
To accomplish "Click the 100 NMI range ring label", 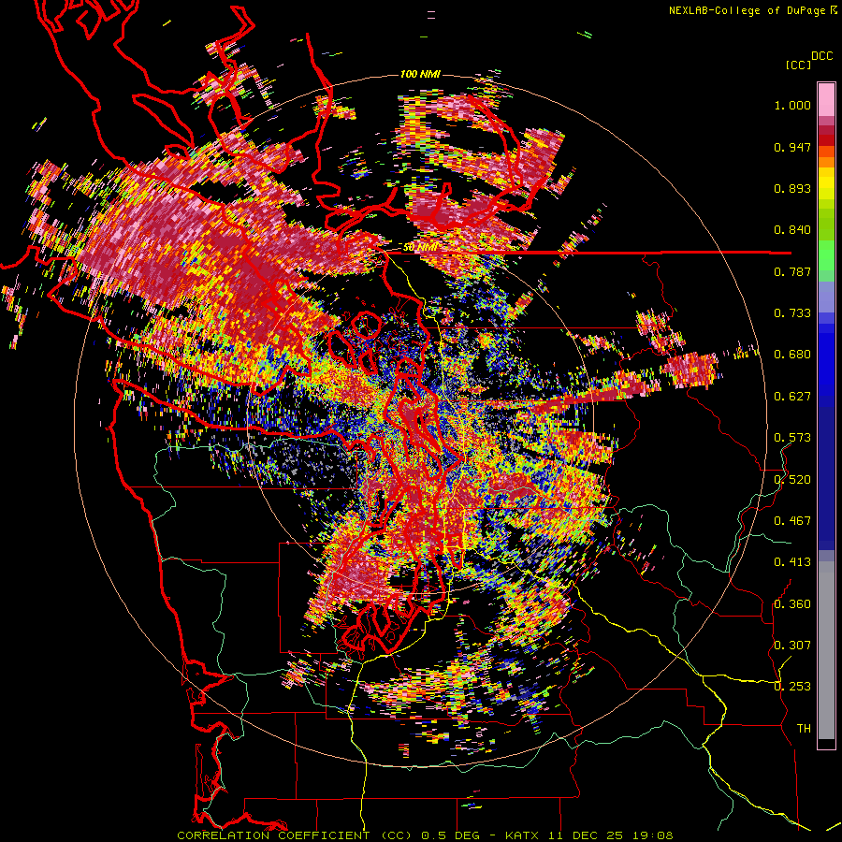I will pyautogui.click(x=420, y=74).
